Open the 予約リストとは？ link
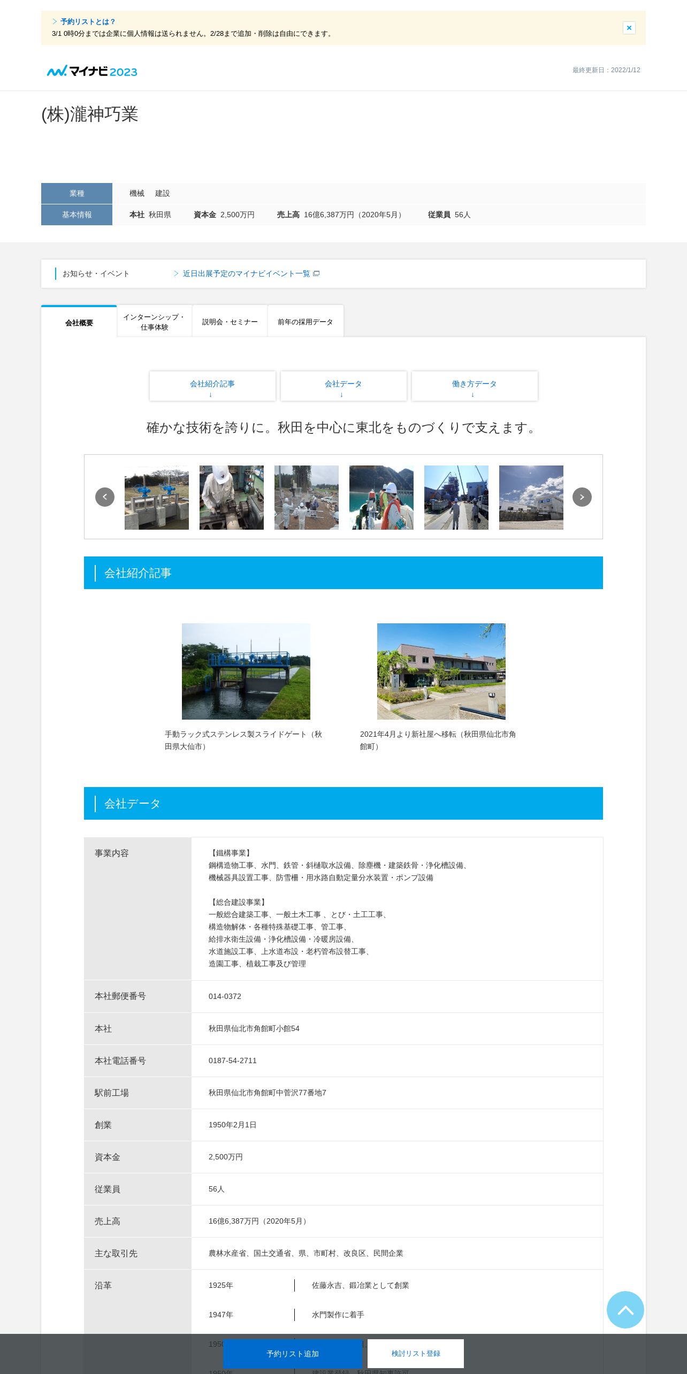 (x=88, y=22)
